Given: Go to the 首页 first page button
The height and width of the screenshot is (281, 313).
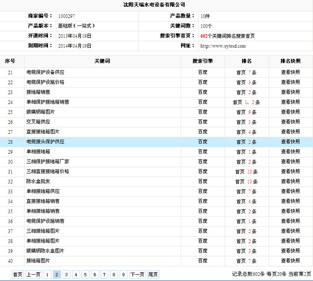Looking at the screenshot, I should point(18,274).
